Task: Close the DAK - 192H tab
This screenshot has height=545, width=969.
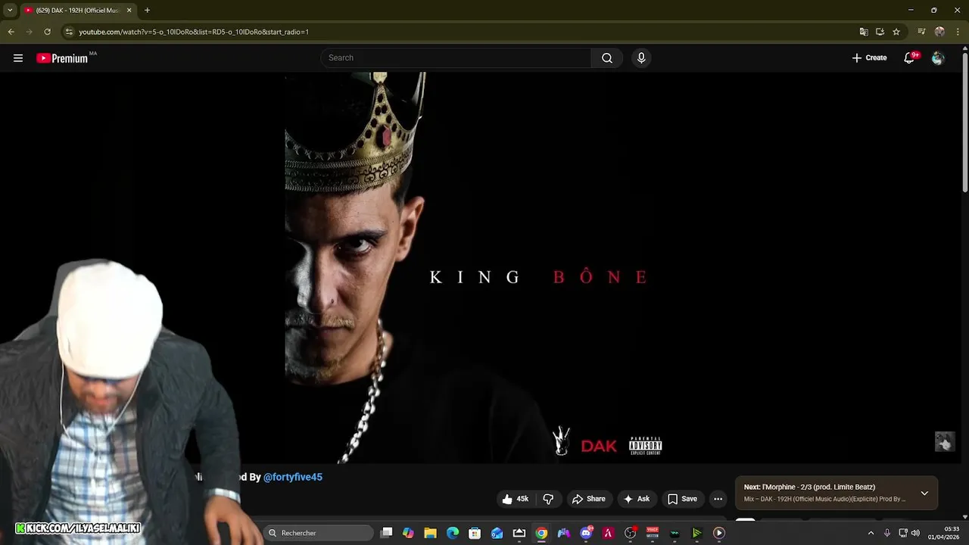Action: [129, 10]
